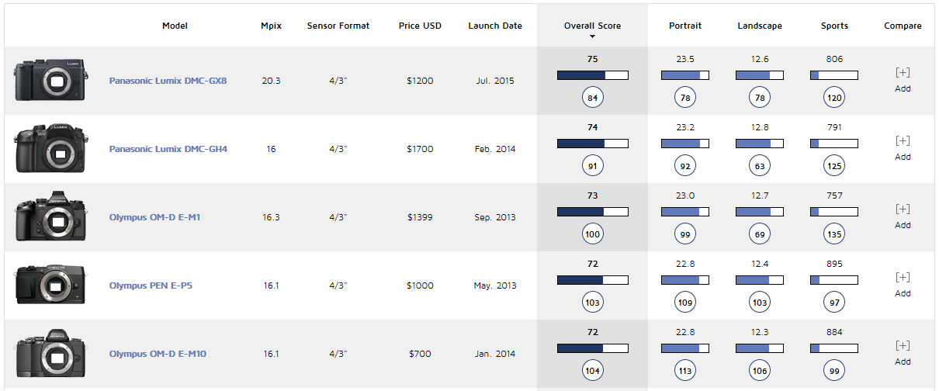Click the $1700 price cell
Screen dimensions: 939x391
[420, 149]
